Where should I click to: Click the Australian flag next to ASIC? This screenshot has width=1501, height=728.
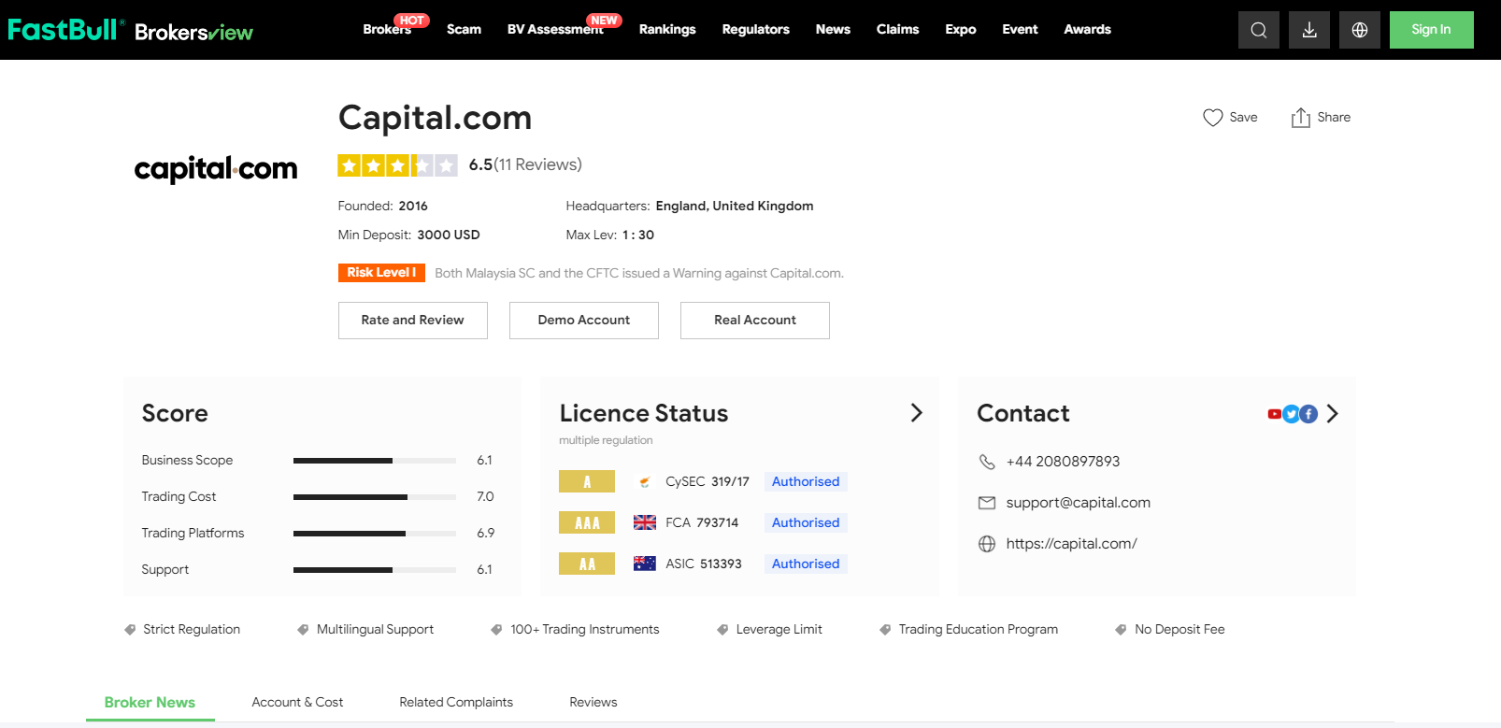(x=645, y=564)
